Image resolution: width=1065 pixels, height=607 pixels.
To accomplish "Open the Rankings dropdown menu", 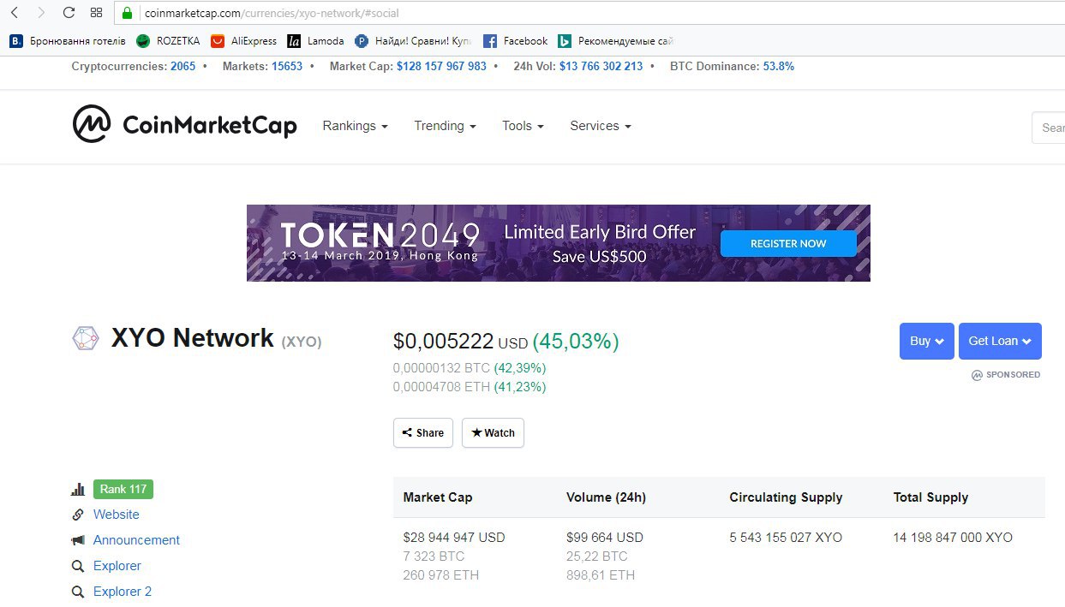I will click(355, 126).
